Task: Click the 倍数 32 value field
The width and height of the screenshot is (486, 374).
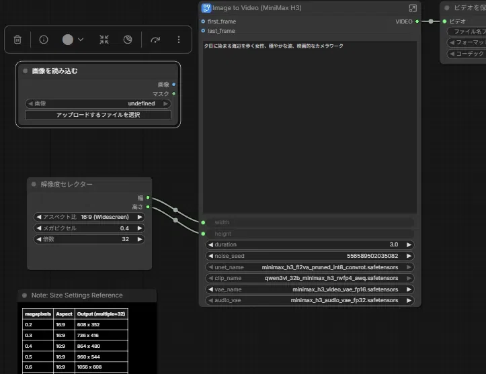Action: 89,239
